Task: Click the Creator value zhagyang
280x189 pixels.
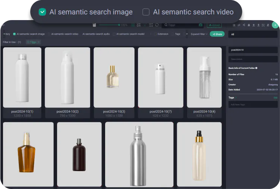Action: coord(273,84)
